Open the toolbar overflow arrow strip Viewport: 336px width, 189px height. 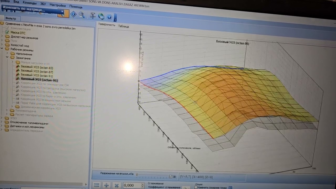pos(115,18)
